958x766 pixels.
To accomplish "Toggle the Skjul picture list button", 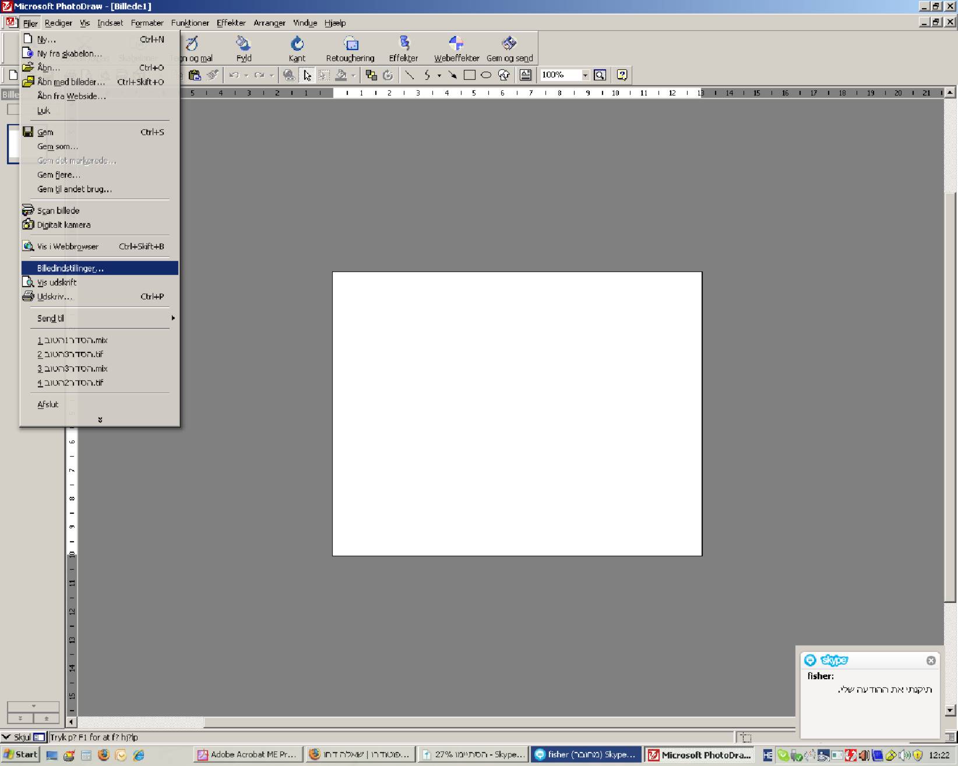I will (23, 737).
